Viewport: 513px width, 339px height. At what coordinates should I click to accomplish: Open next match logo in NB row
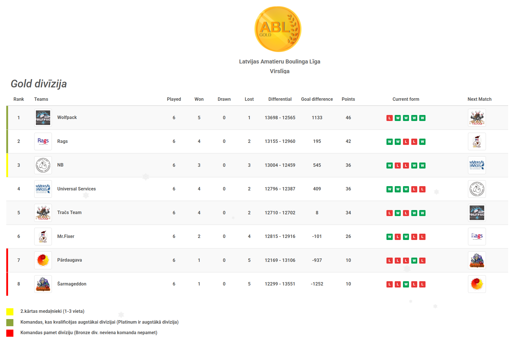point(477,165)
